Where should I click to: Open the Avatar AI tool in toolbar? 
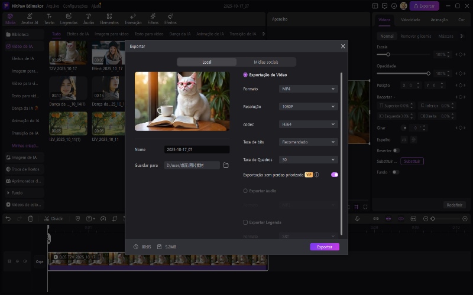pos(30,19)
